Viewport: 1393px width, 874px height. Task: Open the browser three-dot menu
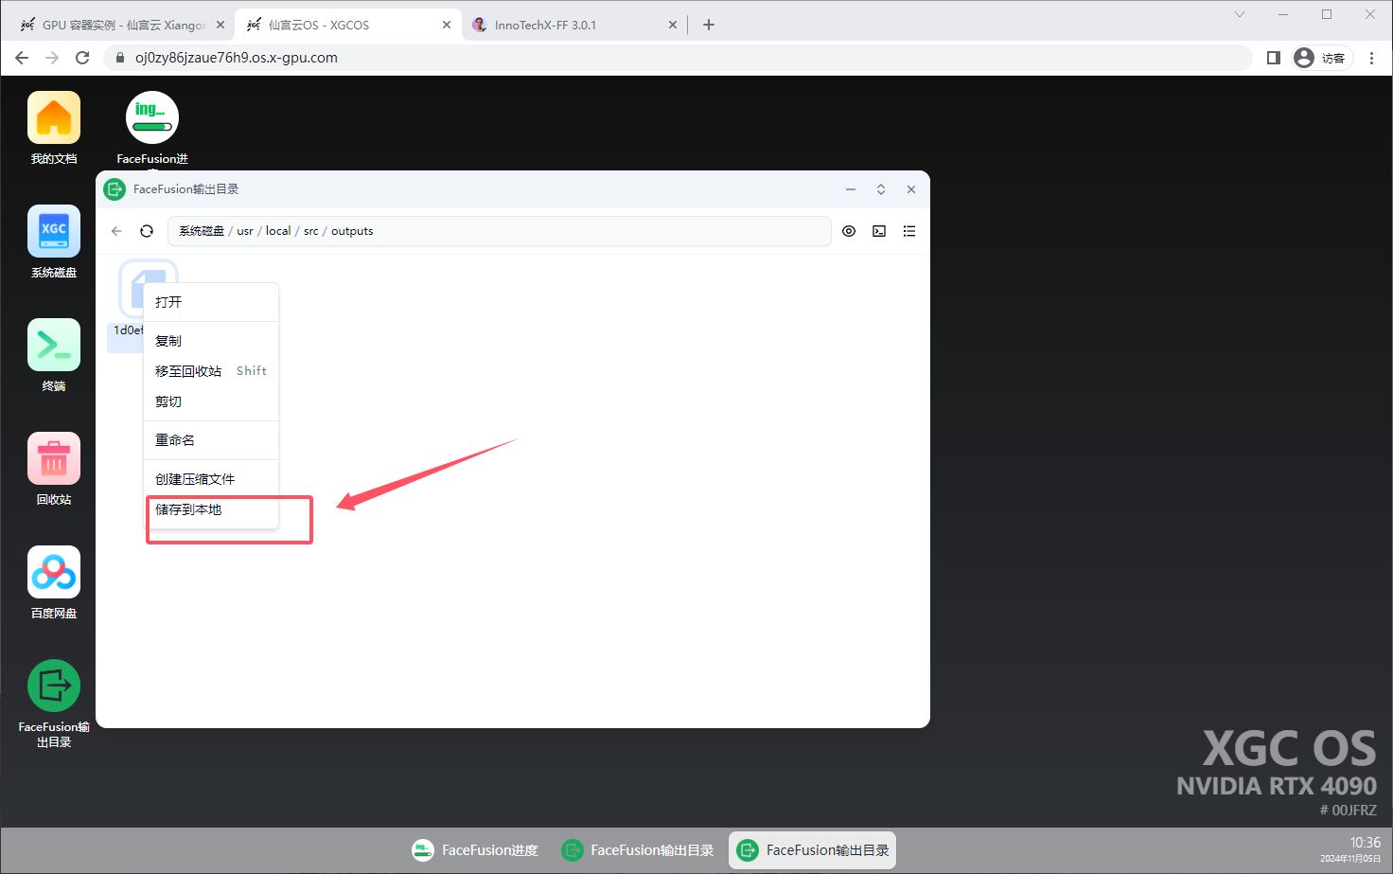click(1371, 58)
